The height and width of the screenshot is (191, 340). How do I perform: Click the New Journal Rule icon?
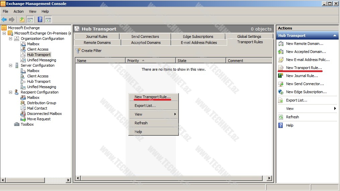click(x=281, y=76)
